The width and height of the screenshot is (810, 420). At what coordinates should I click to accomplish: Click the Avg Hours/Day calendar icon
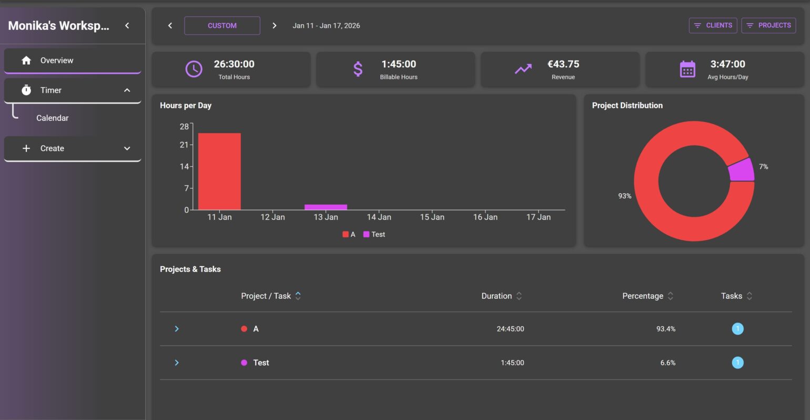pos(687,69)
